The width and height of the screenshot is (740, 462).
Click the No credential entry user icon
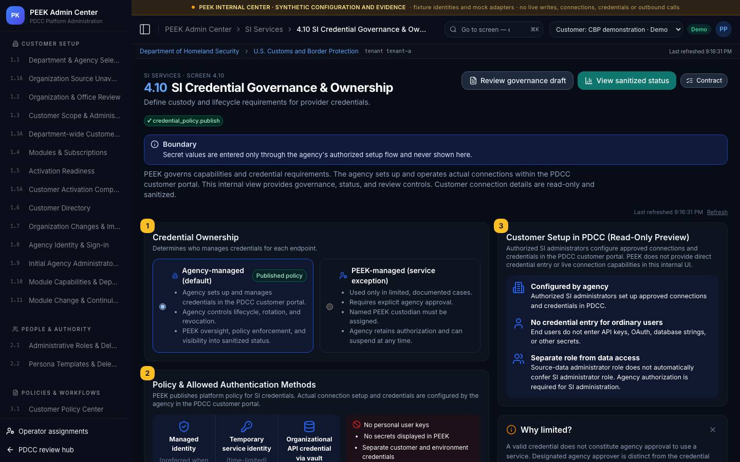519,323
